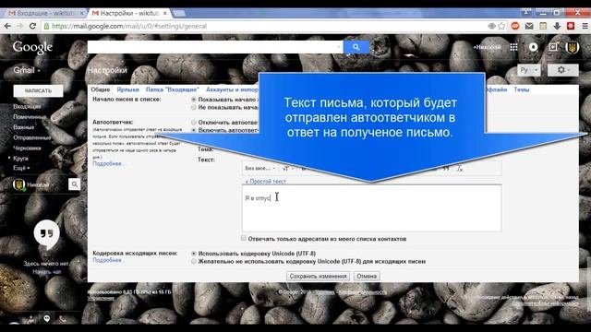Image resolution: width=591 pixels, height=332 pixels.
Task: Open the Google apps grid
Action: 513,47
